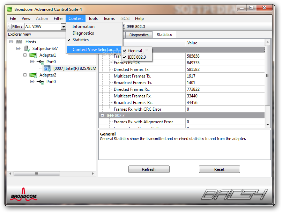Image resolution: width=282 pixels, height=213 pixels.
Task: Close the open Context menu header
Action: coord(75,19)
